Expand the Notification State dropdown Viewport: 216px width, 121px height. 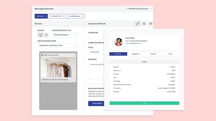58,45
